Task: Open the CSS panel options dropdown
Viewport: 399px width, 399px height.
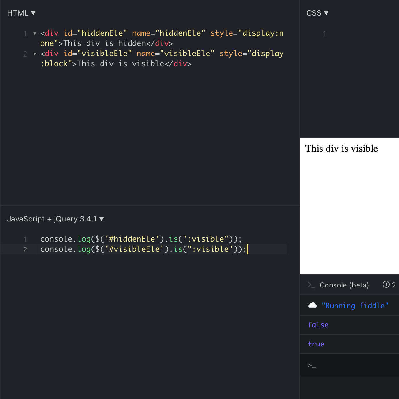Action: [x=327, y=13]
